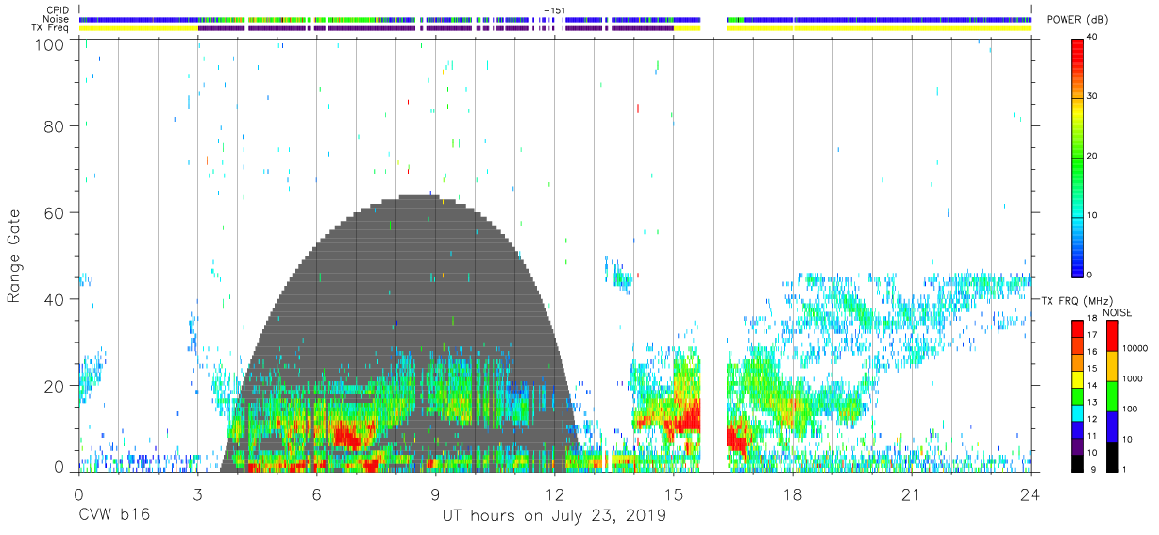This screenshot has height=535, width=1159.
Task: Click the purple 10-11 MHz frequency swatch
Action: [x=1077, y=446]
